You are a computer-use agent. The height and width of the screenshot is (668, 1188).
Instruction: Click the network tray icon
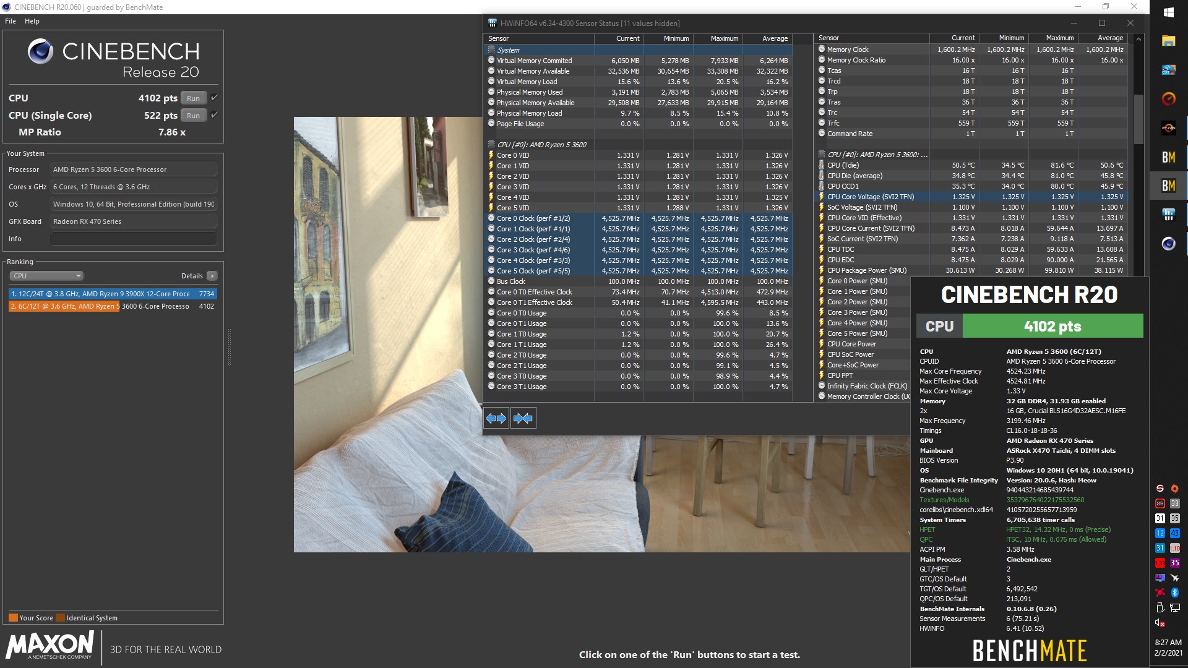(x=1174, y=607)
